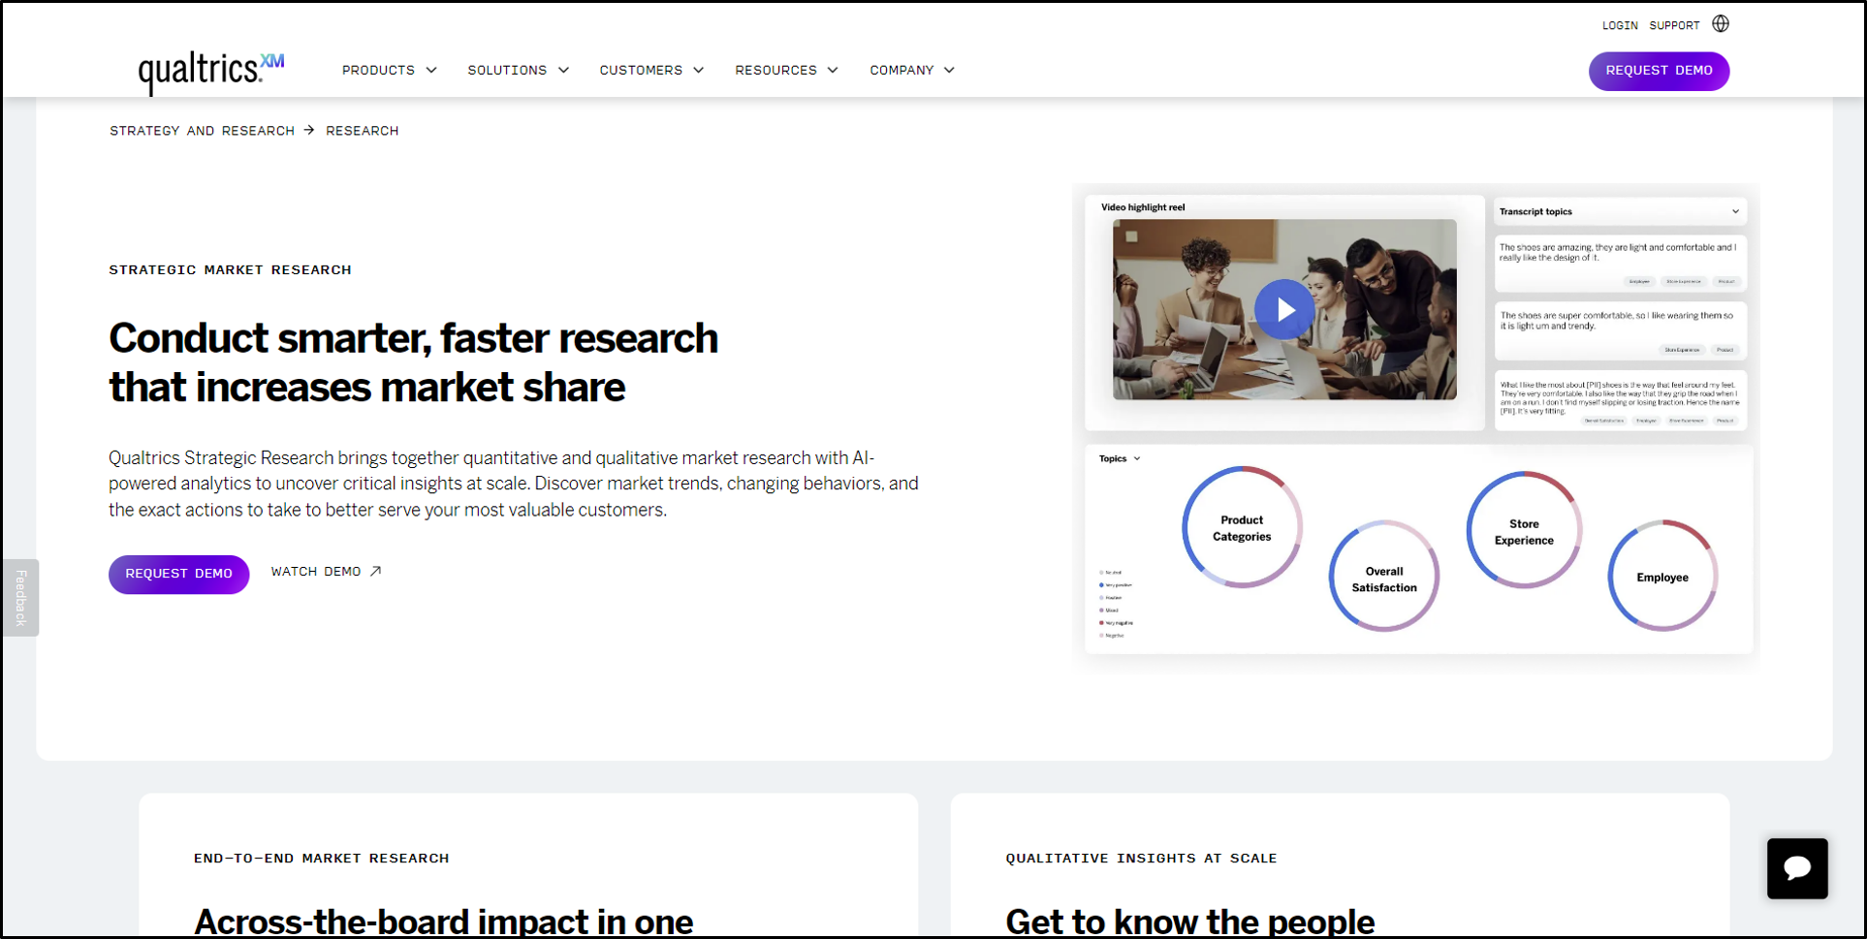Select the Research breadcrumb
This screenshot has width=1867, height=939.
363,131
